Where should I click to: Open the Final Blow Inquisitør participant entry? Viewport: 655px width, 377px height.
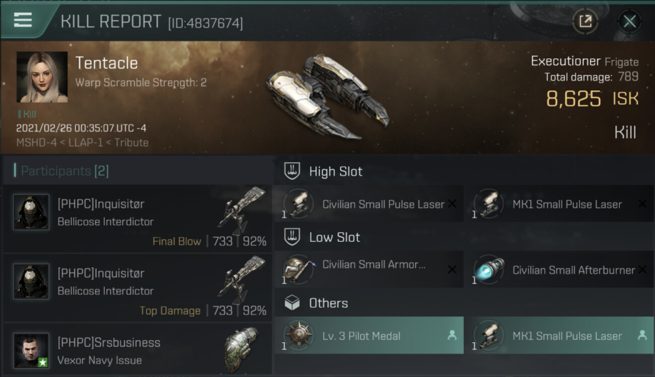tap(137, 219)
